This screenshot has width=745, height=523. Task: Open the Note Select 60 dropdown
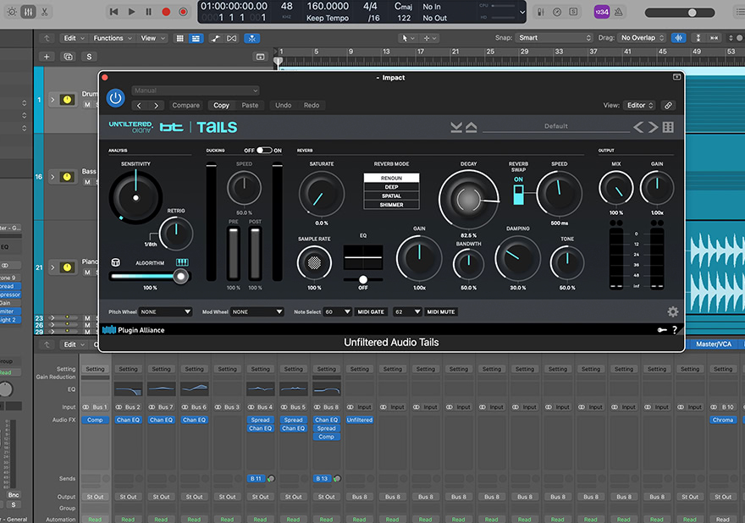[x=337, y=311]
